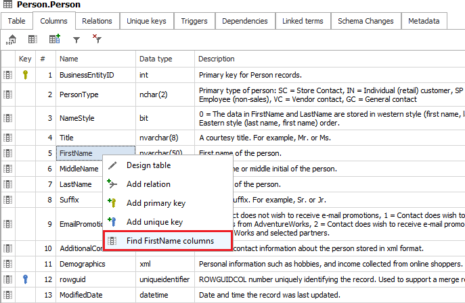Choose Add relation in context menu
The image size is (465, 303).
pyautogui.click(x=148, y=184)
